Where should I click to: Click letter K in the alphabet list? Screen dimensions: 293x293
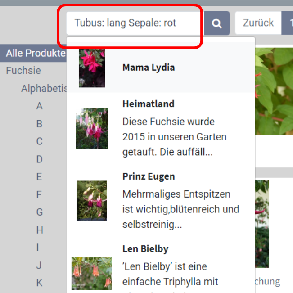click(x=40, y=283)
